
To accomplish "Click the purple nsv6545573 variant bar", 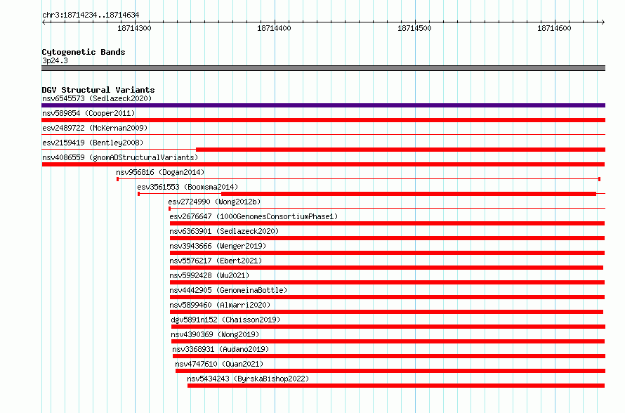I will [323, 105].
